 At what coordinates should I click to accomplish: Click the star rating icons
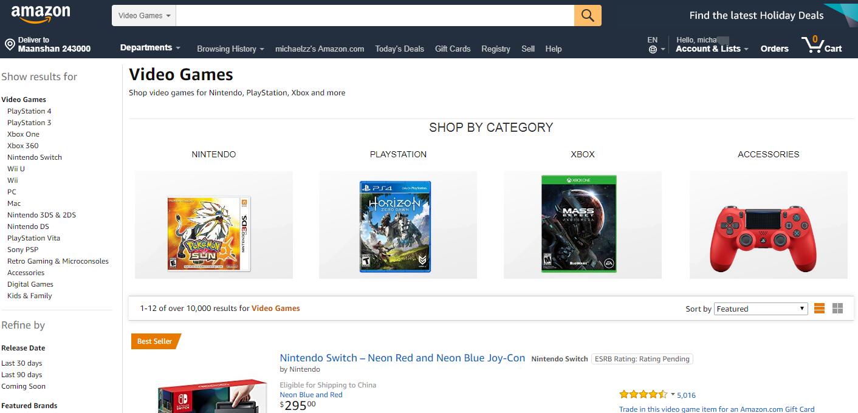(x=643, y=395)
